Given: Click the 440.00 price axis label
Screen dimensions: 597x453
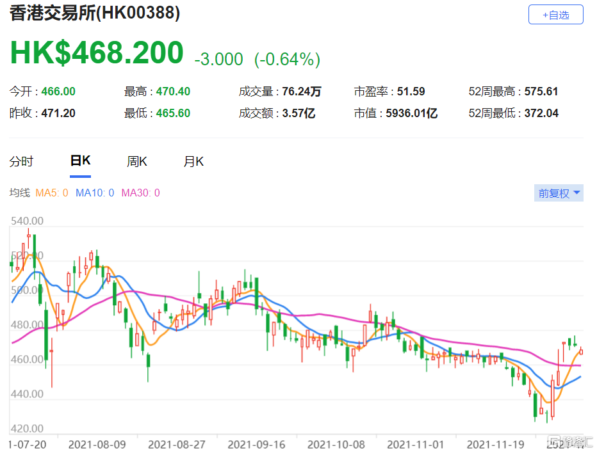Looking at the screenshot, I should click(27, 393).
